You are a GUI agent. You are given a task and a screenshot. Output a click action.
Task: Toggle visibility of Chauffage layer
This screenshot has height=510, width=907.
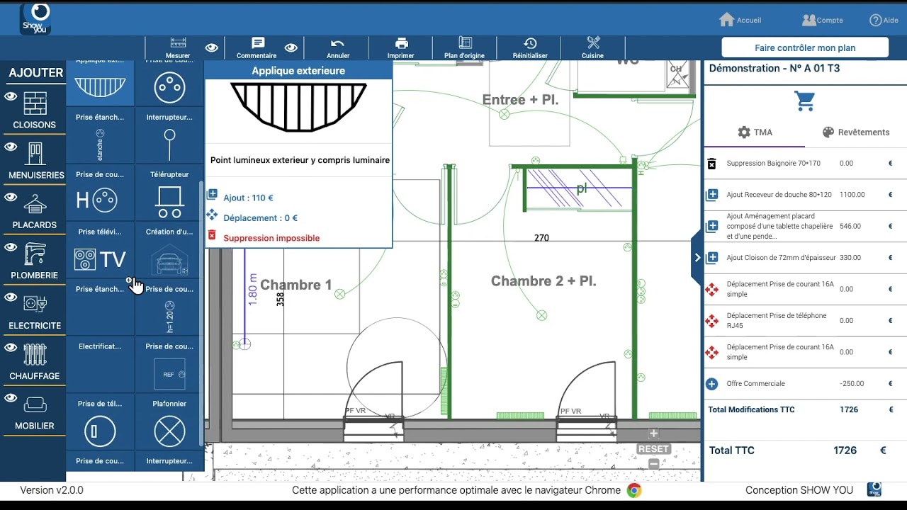(x=11, y=348)
